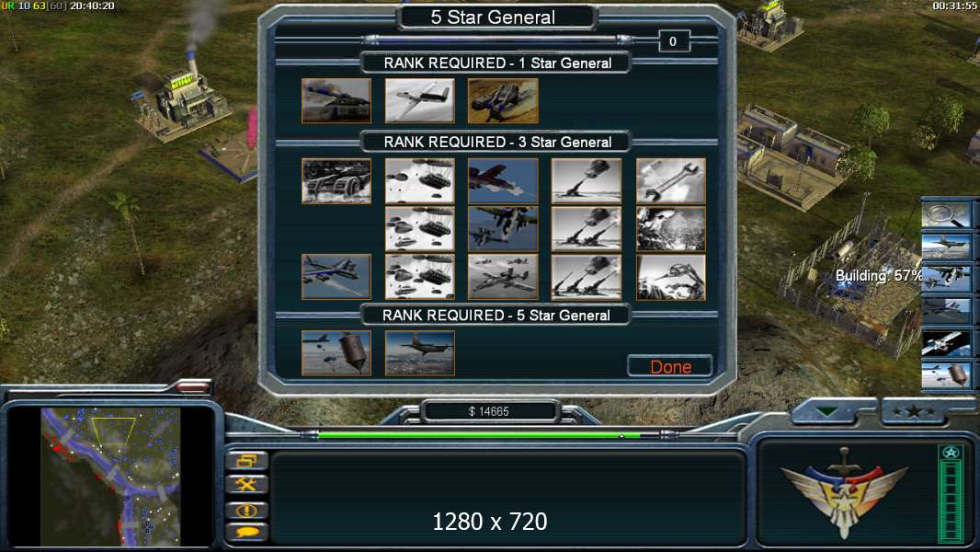Open the generals stars promotion button
Viewport: 980px width, 552px height.
tap(913, 411)
